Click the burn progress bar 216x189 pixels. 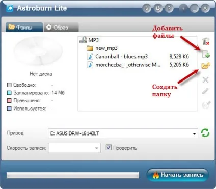tap(73, 175)
